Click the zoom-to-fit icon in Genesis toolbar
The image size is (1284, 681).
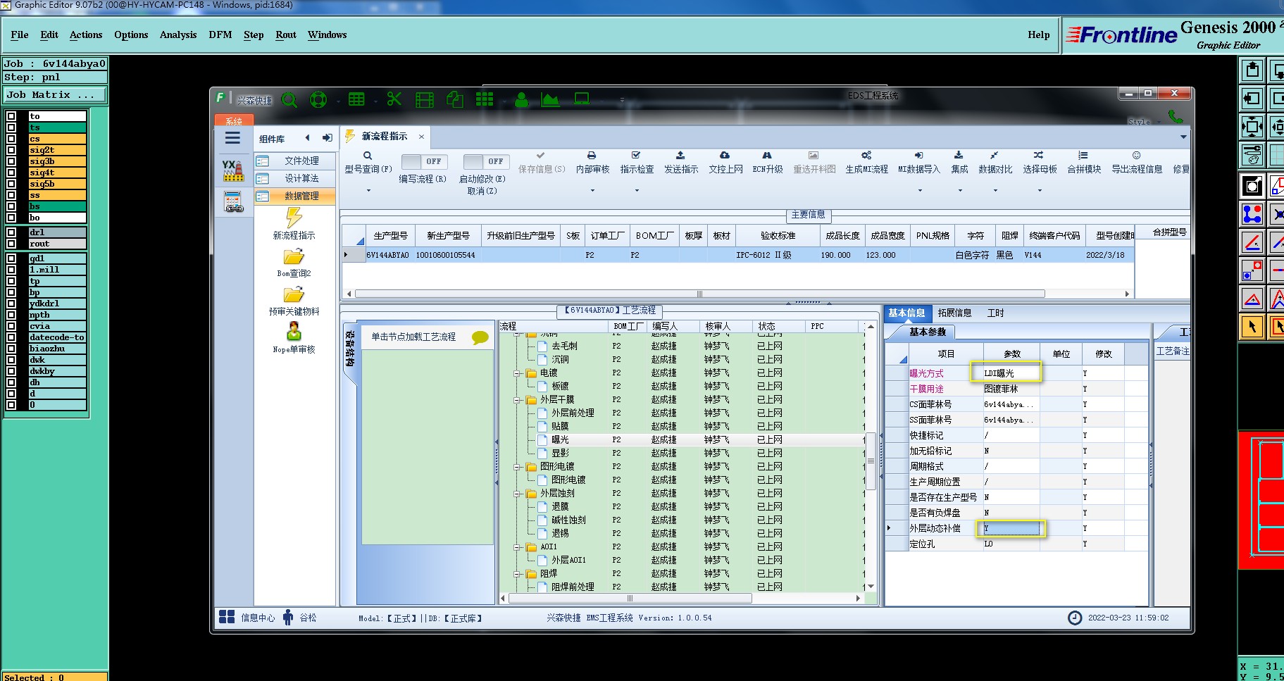(x=1252, y=127)
